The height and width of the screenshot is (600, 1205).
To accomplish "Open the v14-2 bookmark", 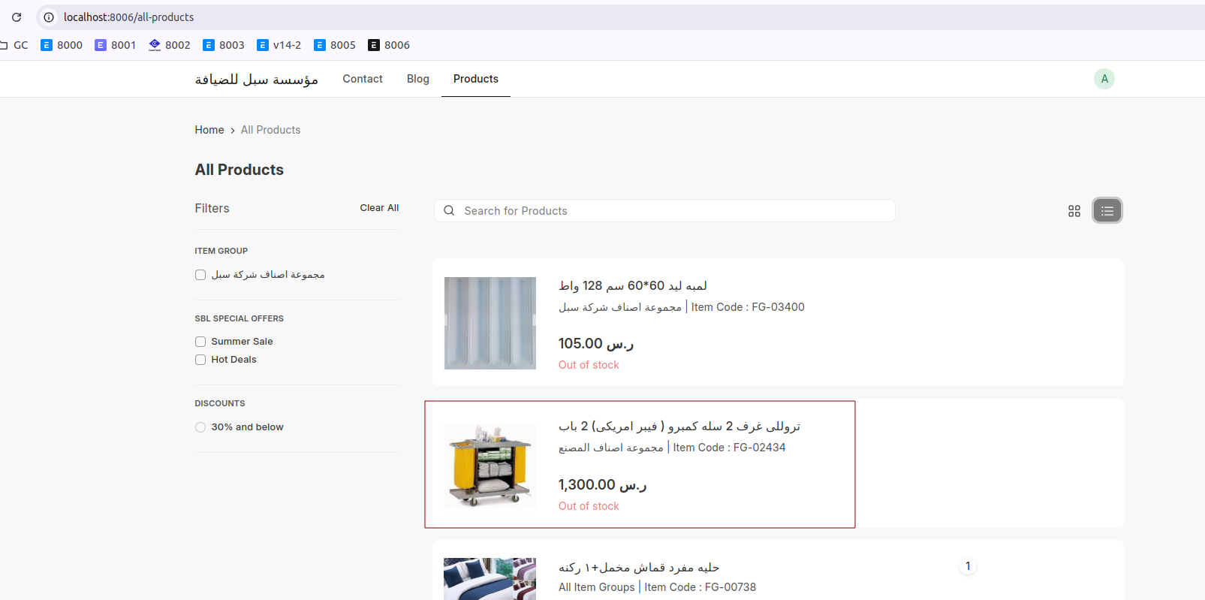I will tap(279, 45).
